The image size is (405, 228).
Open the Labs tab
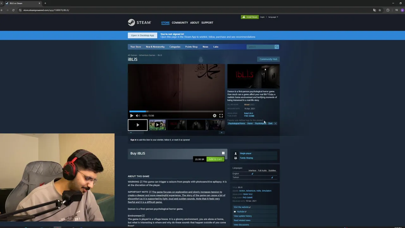(215, 47)
